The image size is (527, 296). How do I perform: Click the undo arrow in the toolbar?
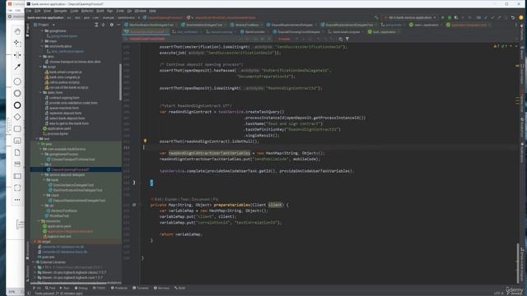tap(513, 17)
